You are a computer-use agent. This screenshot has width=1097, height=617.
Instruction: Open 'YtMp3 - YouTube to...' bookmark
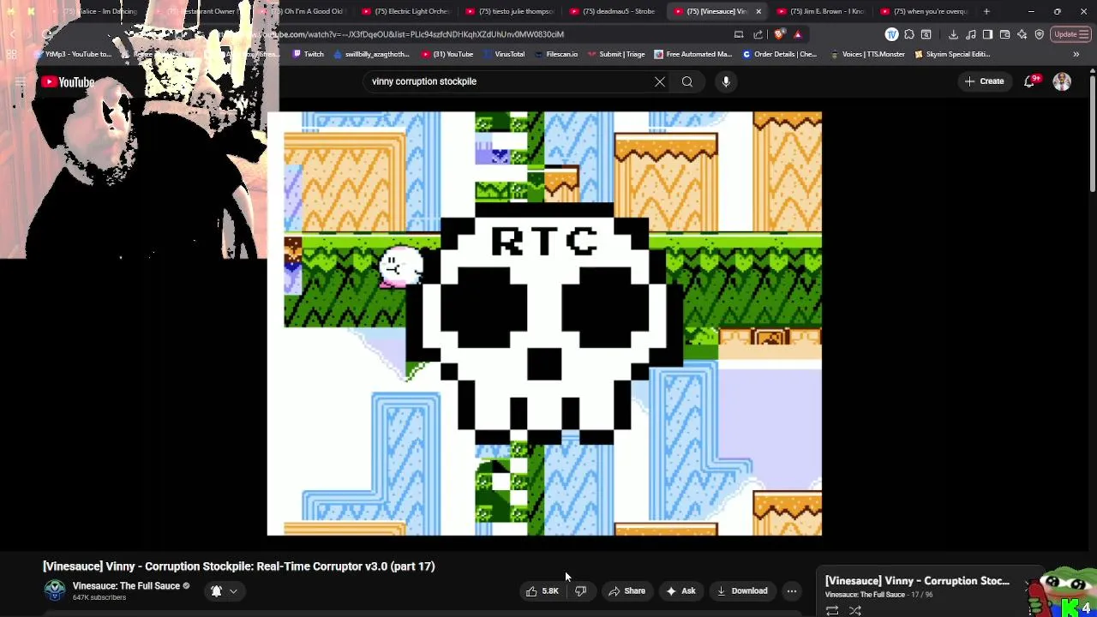(x=73, y=54)
